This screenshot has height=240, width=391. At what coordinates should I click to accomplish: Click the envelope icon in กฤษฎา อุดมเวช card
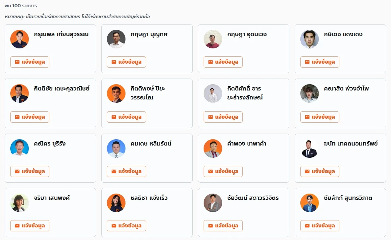point(211,62)
